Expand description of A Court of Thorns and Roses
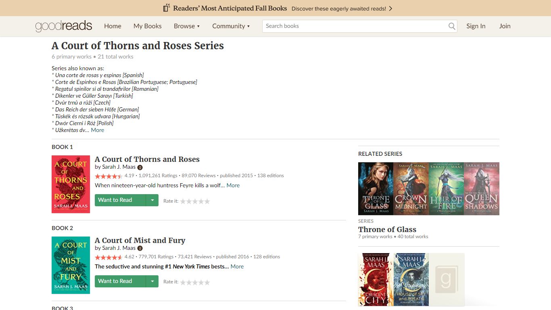The width and height of the screenshot is (551, 310). coord(233,185)
